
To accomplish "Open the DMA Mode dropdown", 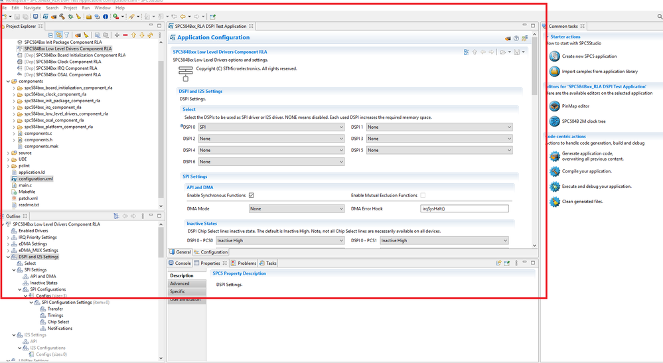I will (x=297, y=209).
